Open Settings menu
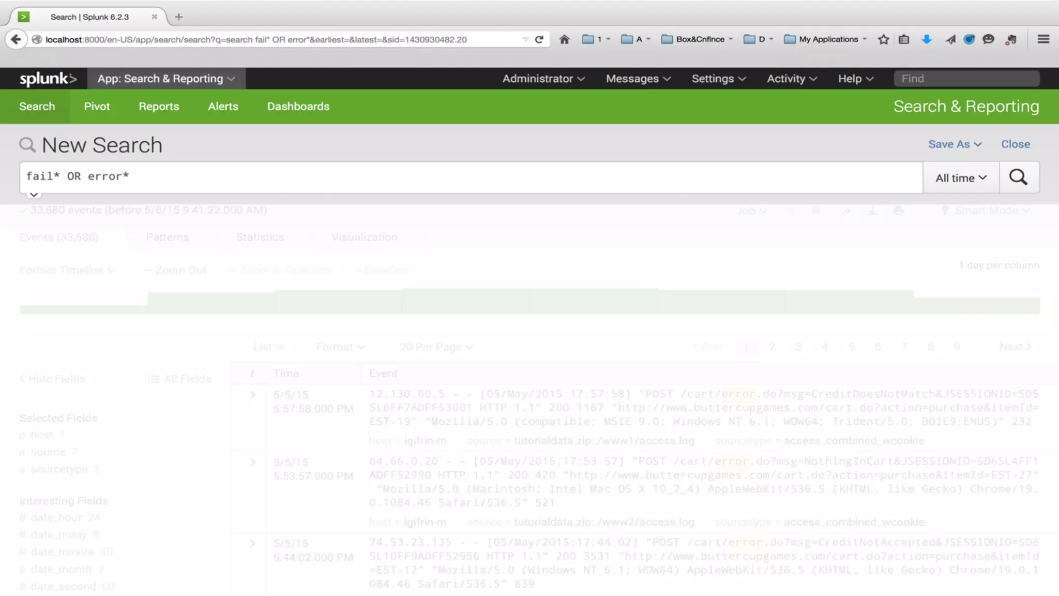 (719, 79)
